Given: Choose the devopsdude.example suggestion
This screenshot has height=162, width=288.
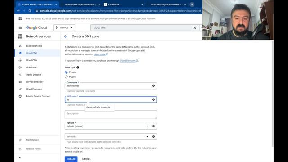Looking at the screenshot, I should [98, 107].
